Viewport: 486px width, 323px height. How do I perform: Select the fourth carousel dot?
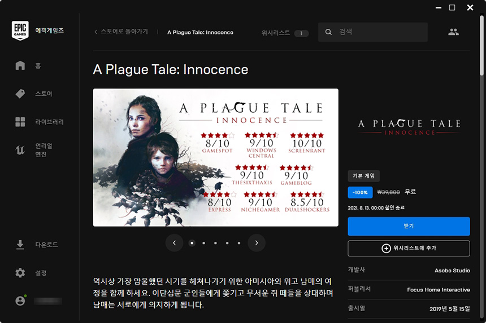pos(227,243)
